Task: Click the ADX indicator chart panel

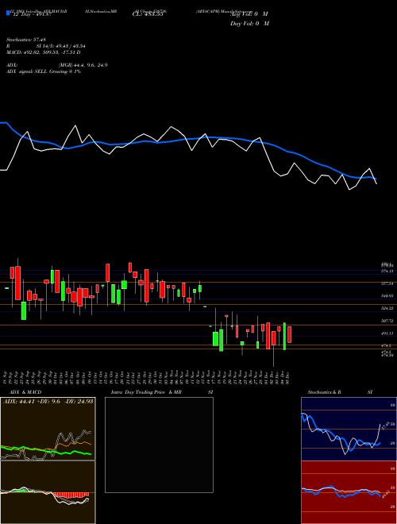Action: [x=48, y=429]
